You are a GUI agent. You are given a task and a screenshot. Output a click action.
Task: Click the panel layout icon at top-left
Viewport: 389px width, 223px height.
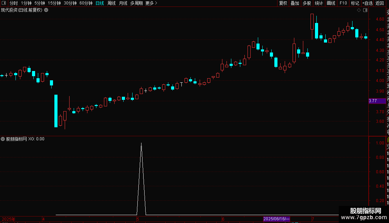coord(4,3)
